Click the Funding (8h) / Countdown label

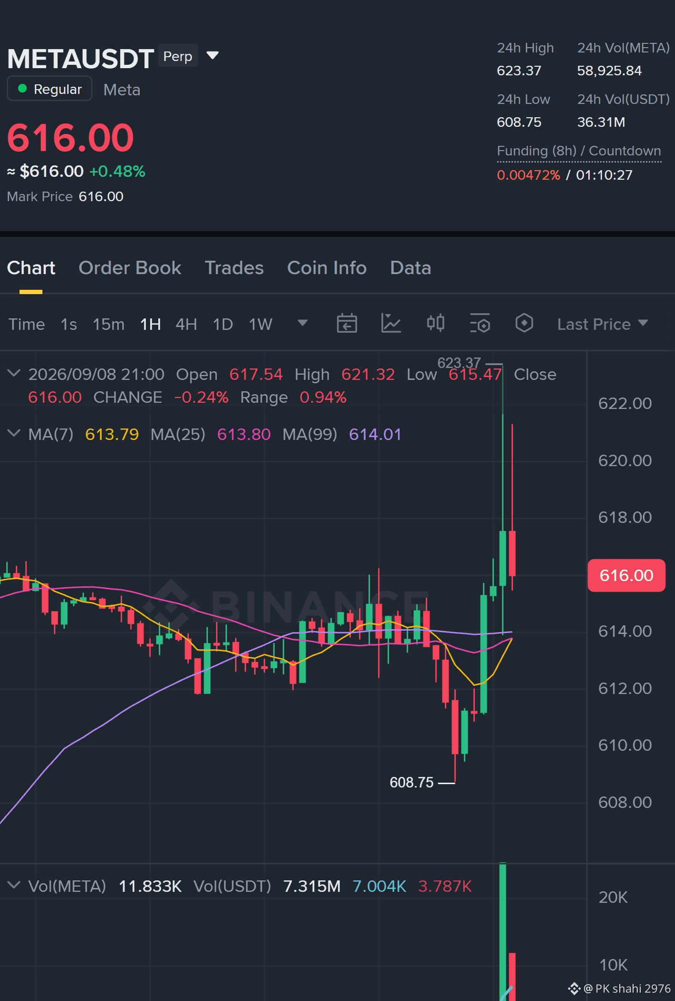click(x=579, y=151)
